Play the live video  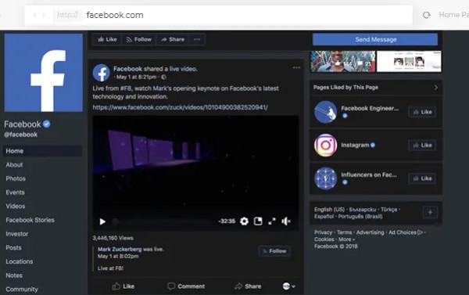point(102,221)
